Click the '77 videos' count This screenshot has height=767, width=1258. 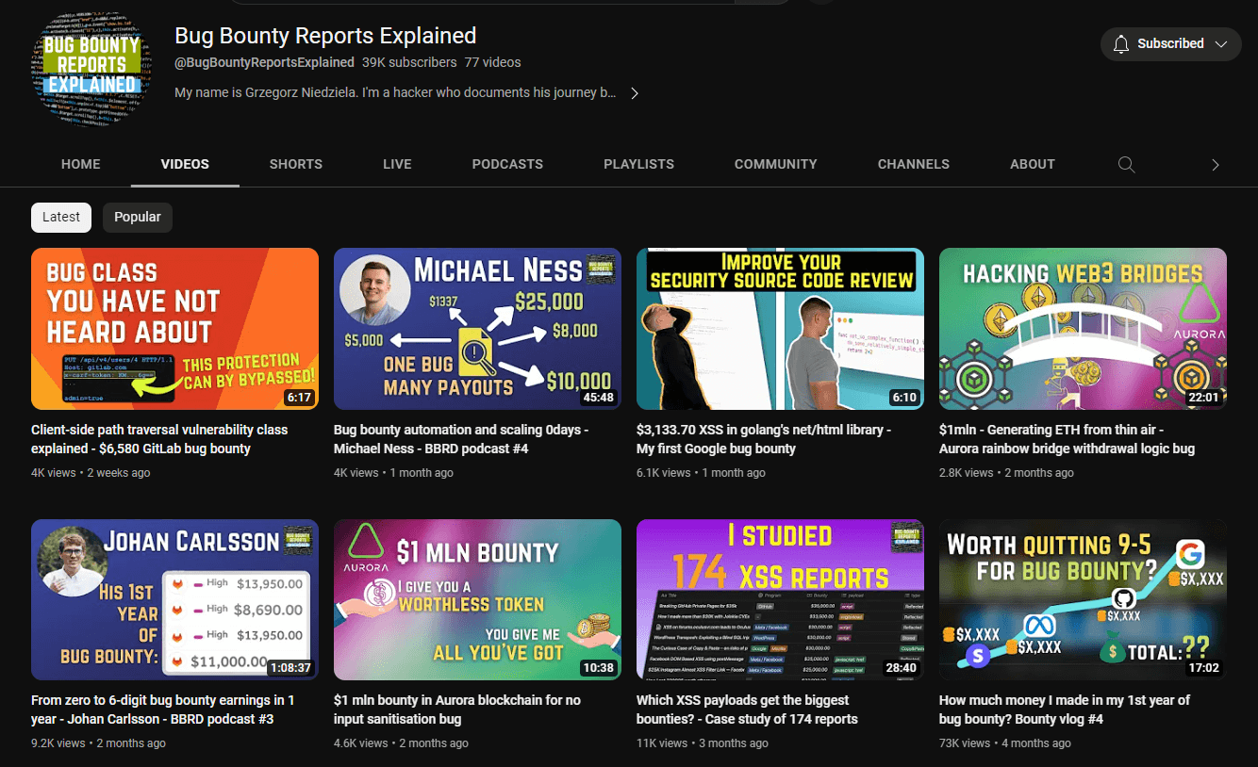click(x=492, y=62)
